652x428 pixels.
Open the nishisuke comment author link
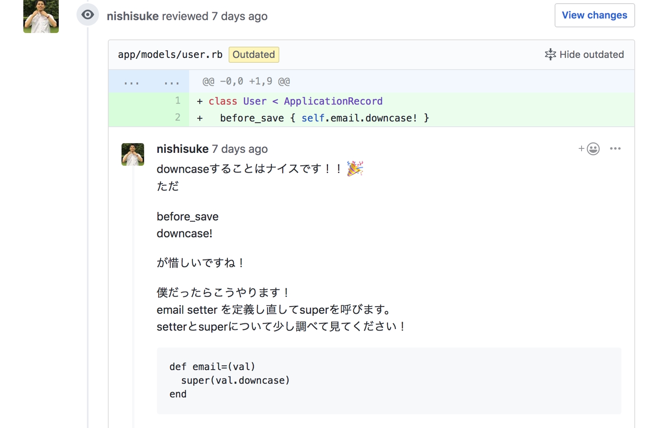pyautogui.click(x=183, y=149)
